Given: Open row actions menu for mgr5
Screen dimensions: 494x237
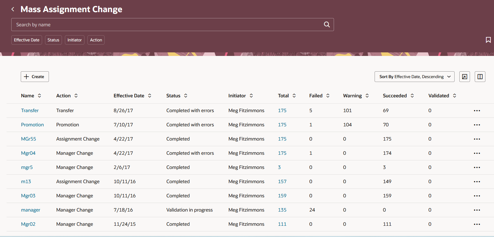Looking at the screenshot, I should (x=477, y=167).
